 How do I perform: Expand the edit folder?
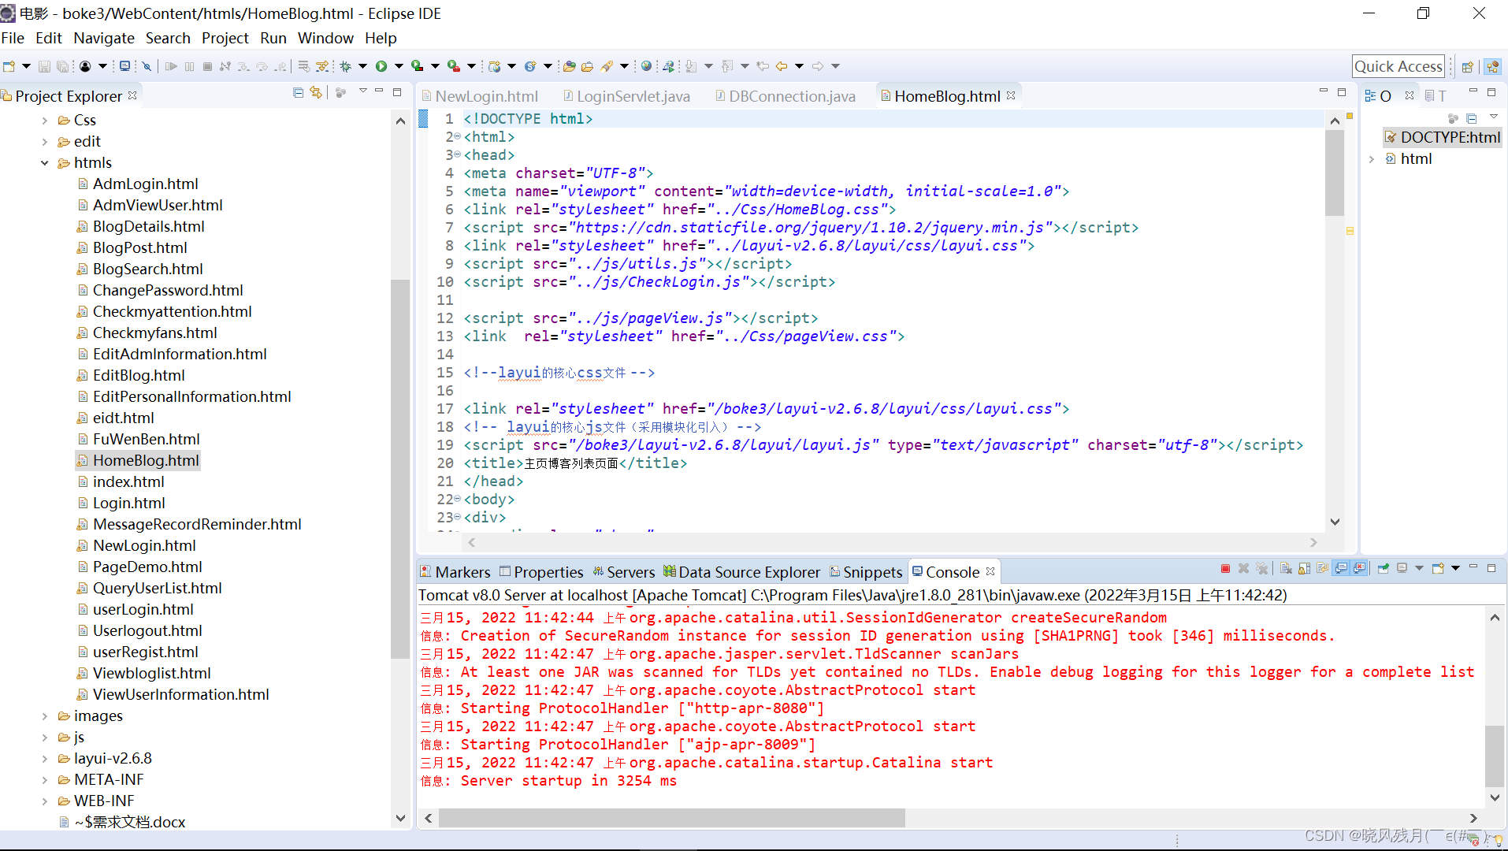[45, 142]
